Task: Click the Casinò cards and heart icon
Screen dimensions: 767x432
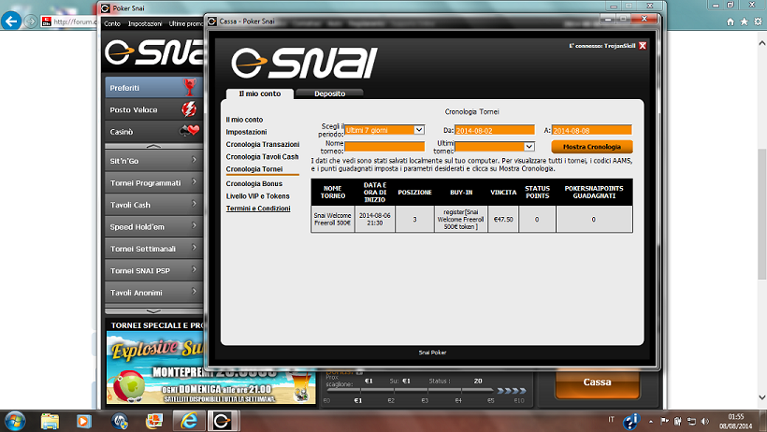Action: (x=189, y=131)
